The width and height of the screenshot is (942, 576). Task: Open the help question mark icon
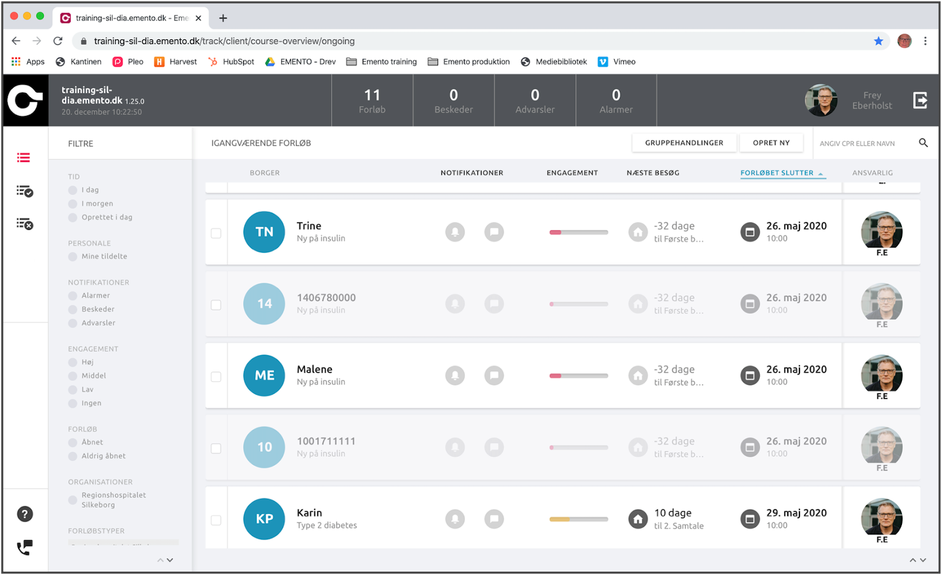click(x=24, y=514)
